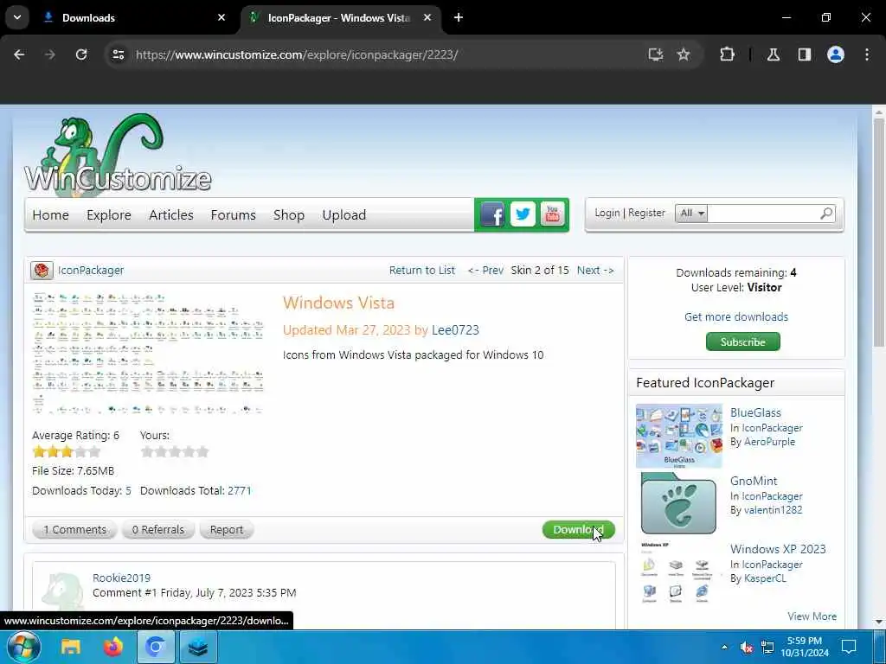Click Return to List link
Image resolution: width=886 pixels, height=664 pixels.
[422, 271]
